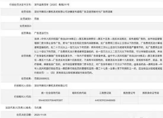The image size is (163, 118).
Task: Click the 组织机构代码 column header
Action: (x=79, y=93)
